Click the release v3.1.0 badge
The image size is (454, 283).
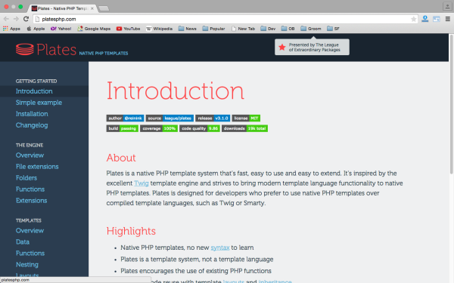click(x=213, y=118)
